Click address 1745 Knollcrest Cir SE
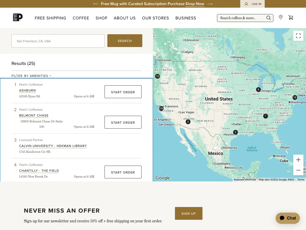The height and width of the screenshot is (230, 306). (35, 152)
